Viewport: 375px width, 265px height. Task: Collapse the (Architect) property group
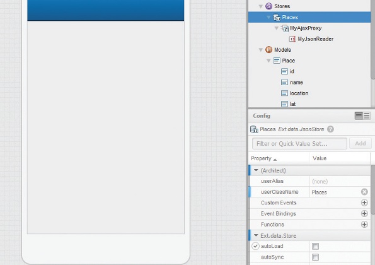coord(256,170)
